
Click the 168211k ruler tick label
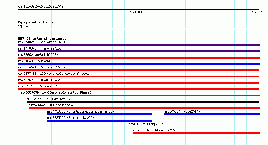pyautogui.click(x=258, y=12)
